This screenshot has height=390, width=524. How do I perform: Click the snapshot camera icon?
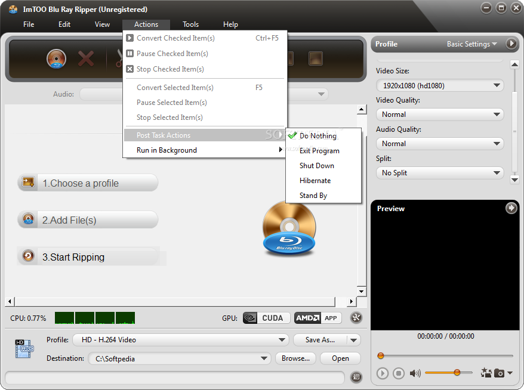(x=499, y=373)
